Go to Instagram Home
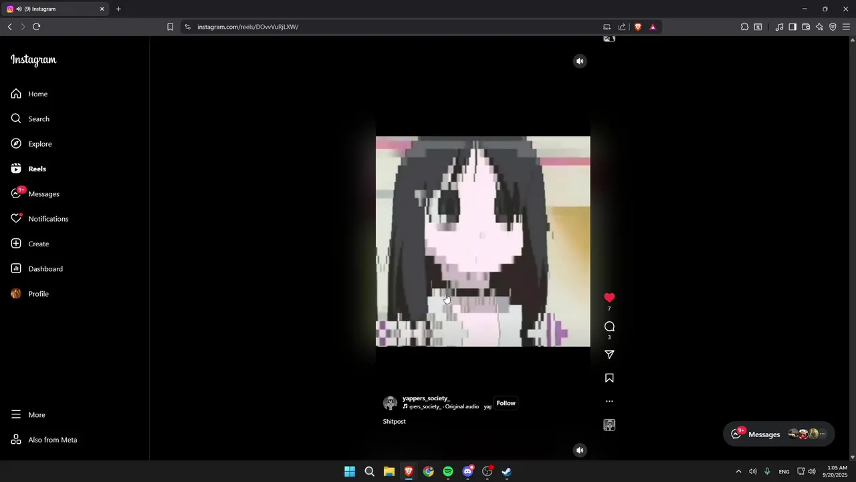 point(29,94)
